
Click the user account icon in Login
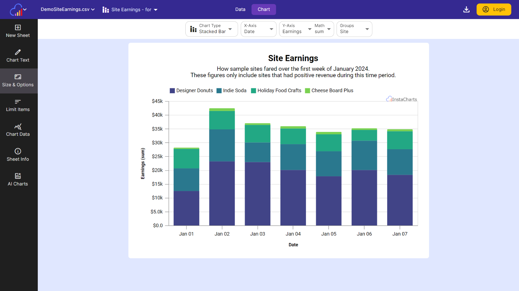click(x=486, y=9)
